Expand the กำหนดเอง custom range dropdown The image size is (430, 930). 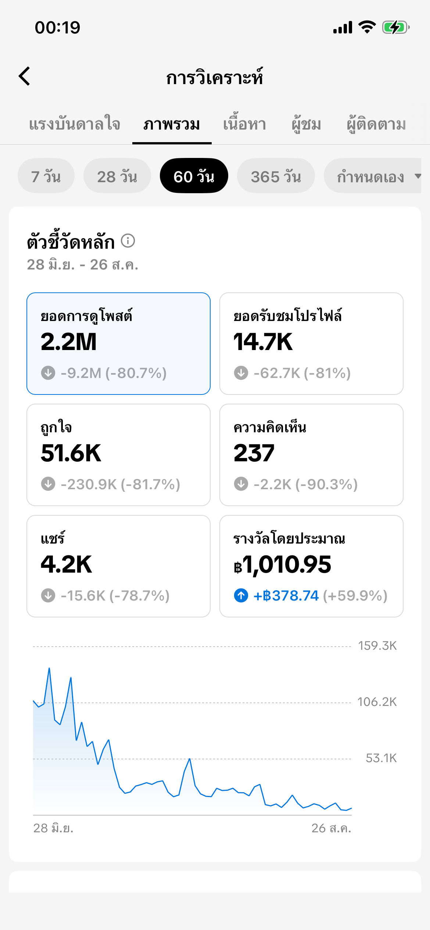coord(373,176)
